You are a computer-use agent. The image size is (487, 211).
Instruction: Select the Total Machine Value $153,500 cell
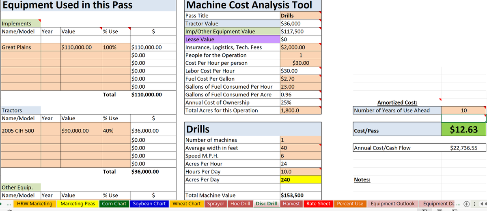click(x=300, y=195)
